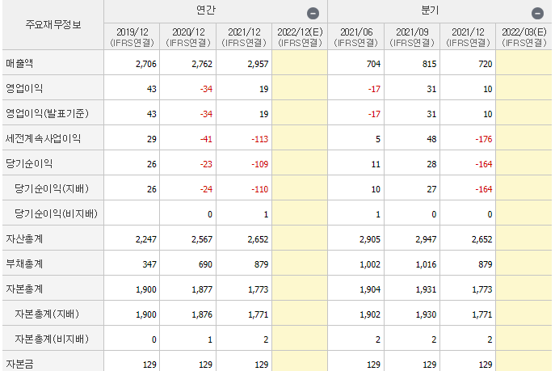Click the 자본금 row label
Viewport: 555px width, 371px height.
click(x=19, y=364)
